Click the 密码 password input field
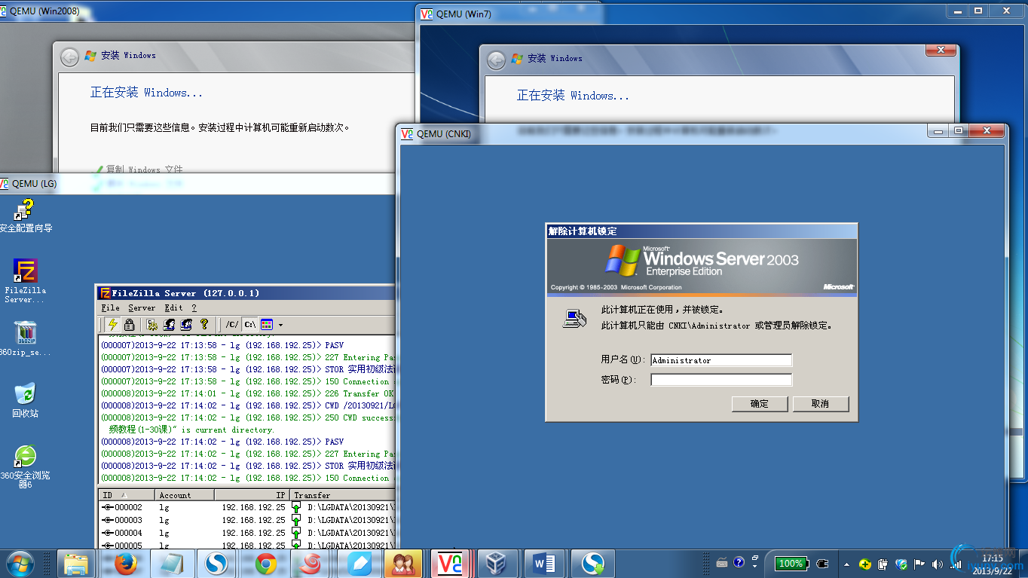Viewport: 1028px width, 578px height. (721, 380)
